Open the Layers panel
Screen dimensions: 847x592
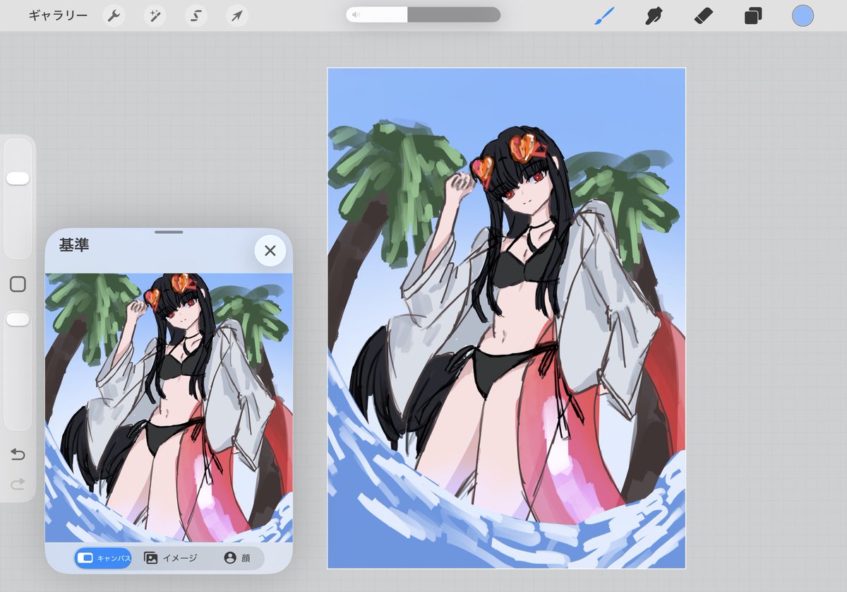pyautogui.click(x=753, y=16)
